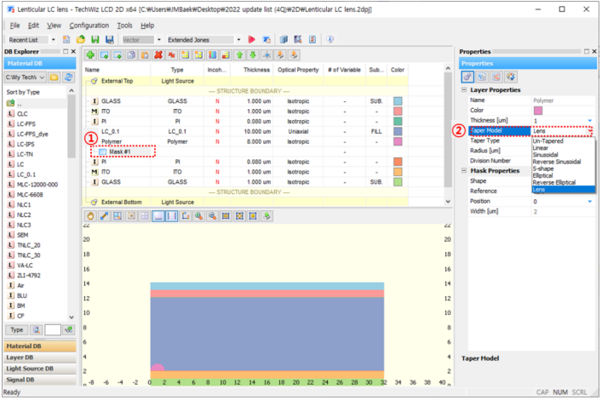
Task: Click the green plus add layer icon
Action: pos(90,55)
